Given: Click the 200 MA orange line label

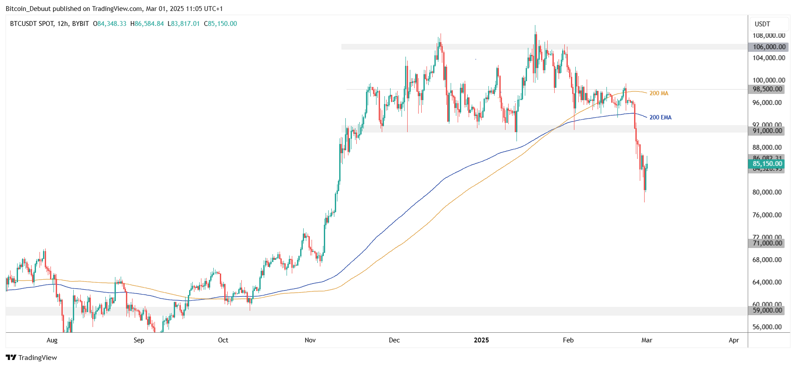Looking at the screenshot, I should coord(659,93).
